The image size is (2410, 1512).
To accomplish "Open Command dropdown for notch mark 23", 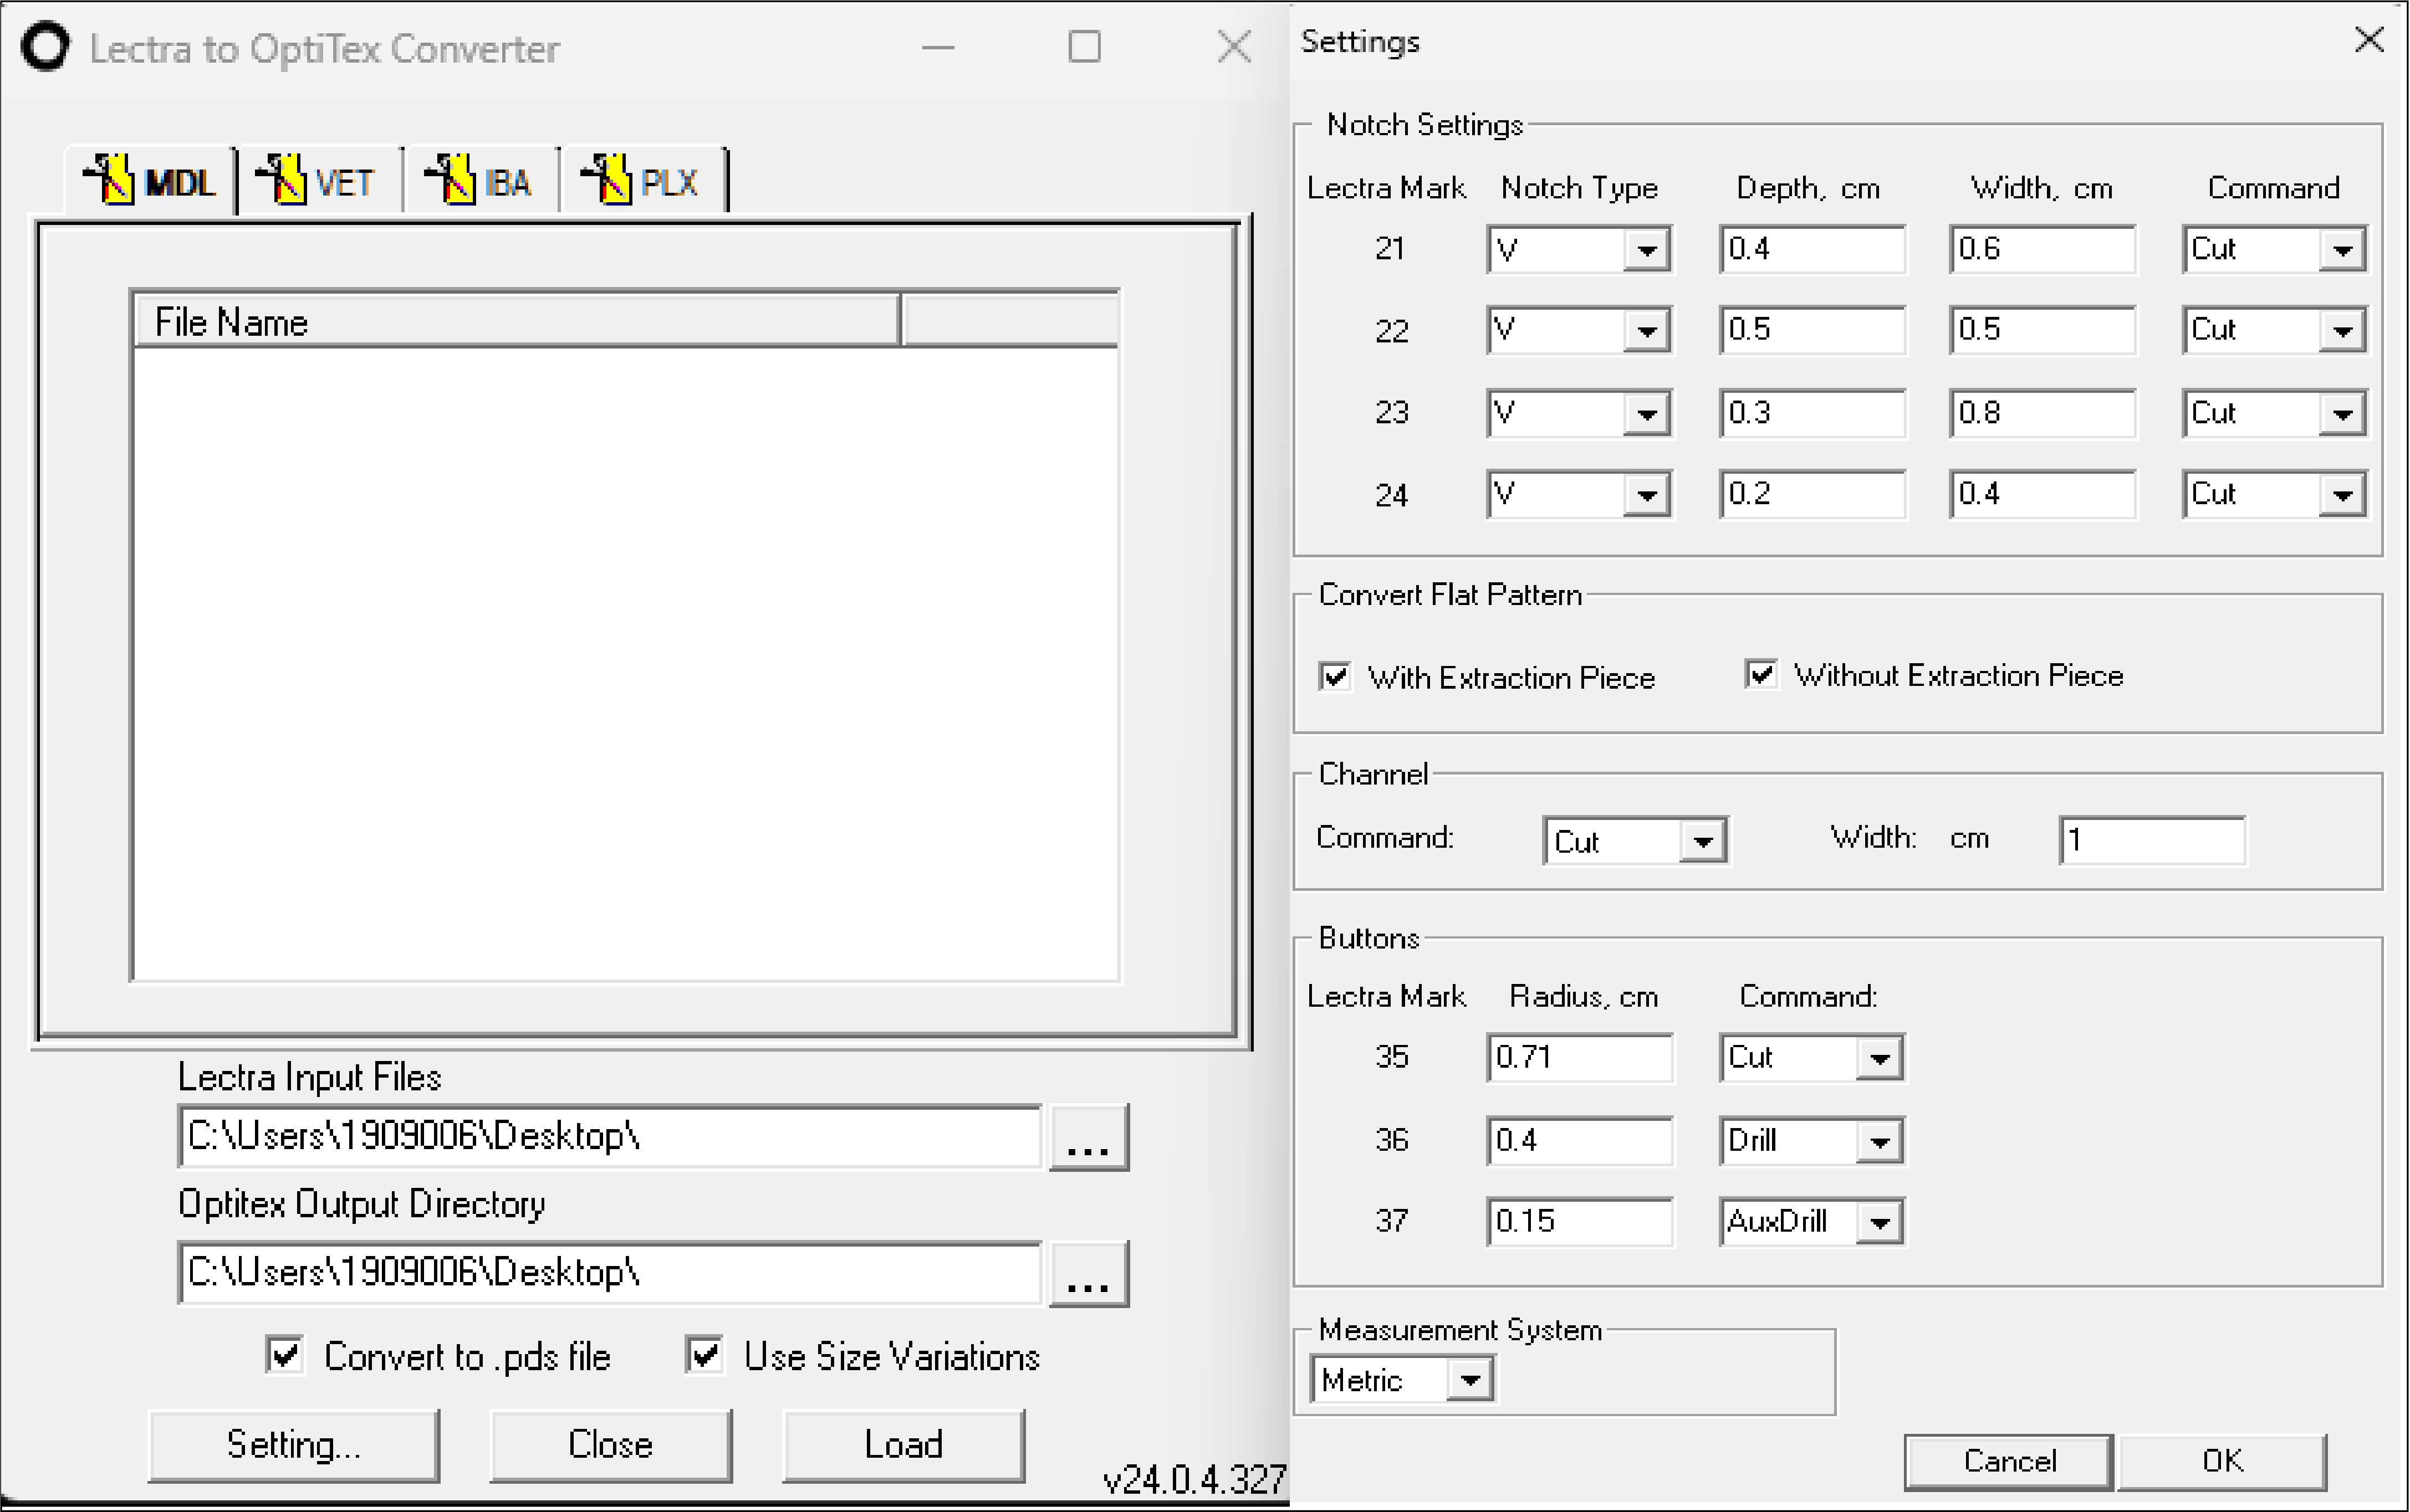I will click(2342, 413).
